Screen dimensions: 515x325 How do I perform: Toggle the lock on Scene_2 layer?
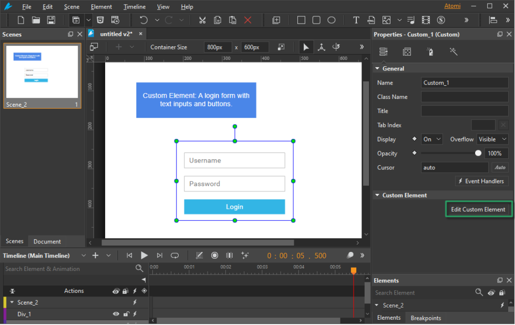125,302
